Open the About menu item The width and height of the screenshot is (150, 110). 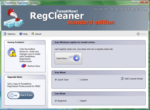[36, 34]
